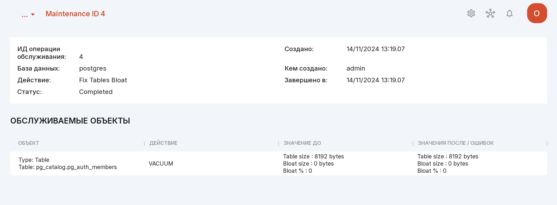Click the dropdown caret beside the ellipsis
This screenshot has width=557, height=205.
pyautogui.click(x=33, y=14)
